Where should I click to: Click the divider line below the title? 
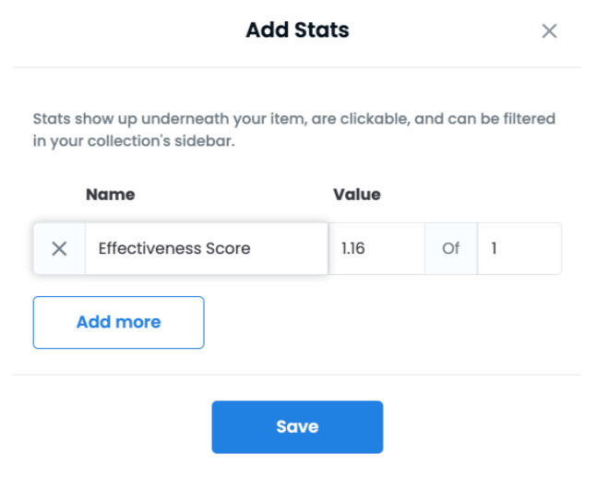coord(297,67)
